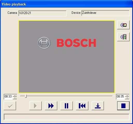Click the 08:35 end time field

(x=121, y=96)
